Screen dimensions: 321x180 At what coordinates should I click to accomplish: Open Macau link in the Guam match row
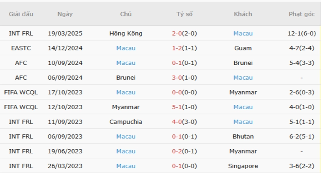point(126,48)
